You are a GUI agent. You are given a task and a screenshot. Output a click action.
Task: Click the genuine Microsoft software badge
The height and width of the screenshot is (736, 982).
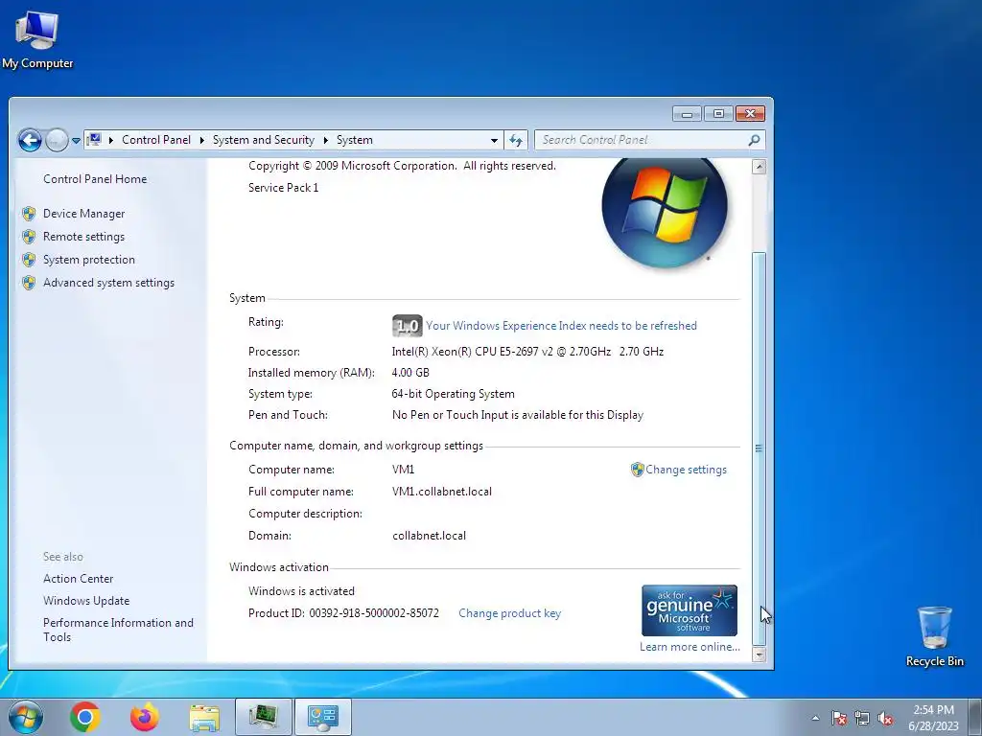click(x=690, y=610)
